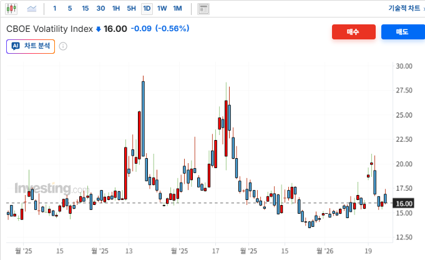
Task: Click the info icon beside 차트 분석
Action: point(63,46)
